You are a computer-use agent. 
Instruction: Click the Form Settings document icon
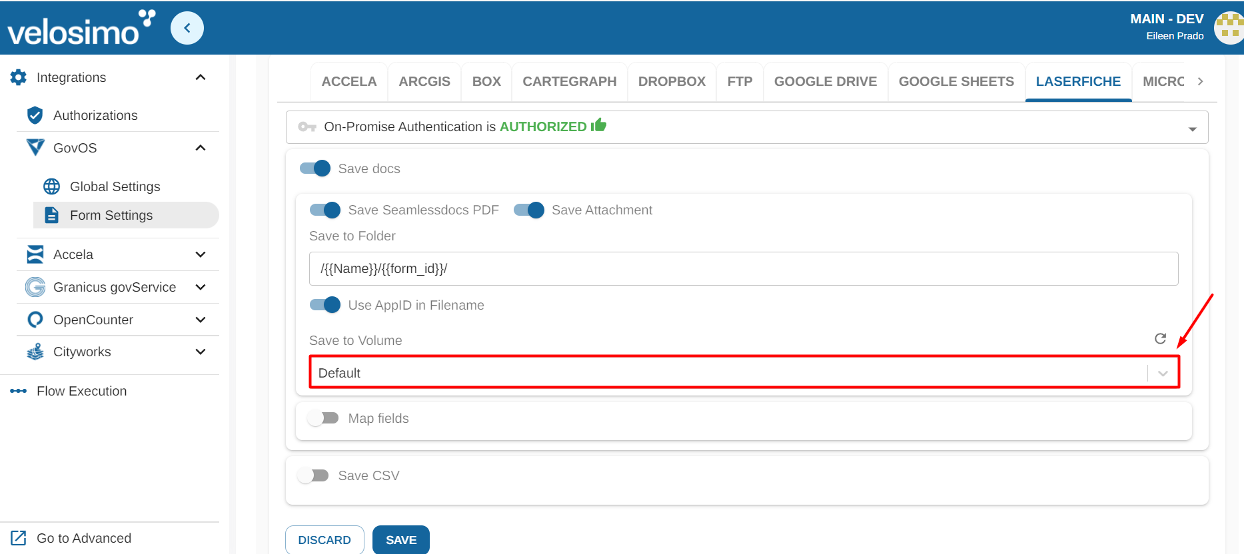tap(51, 215)
